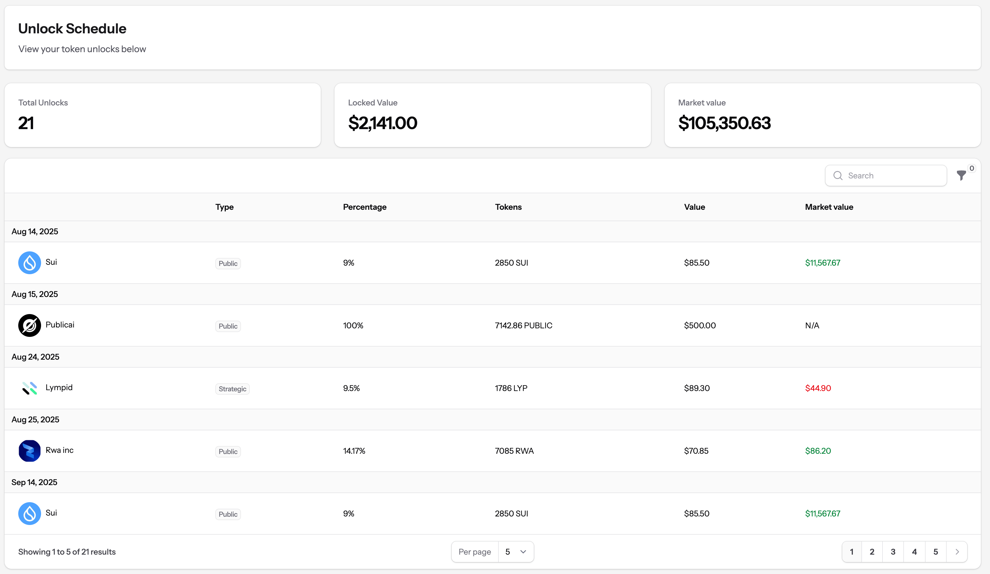Go to page 2
The image size is (990, 574).
pos(872,551)
